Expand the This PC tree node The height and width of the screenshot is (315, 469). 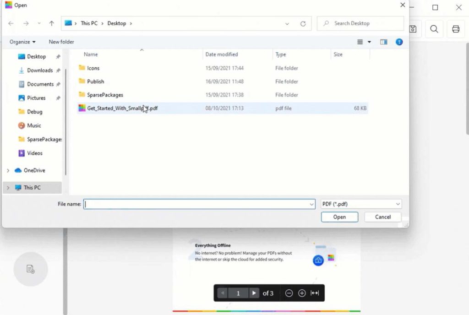tap(8, 188)
